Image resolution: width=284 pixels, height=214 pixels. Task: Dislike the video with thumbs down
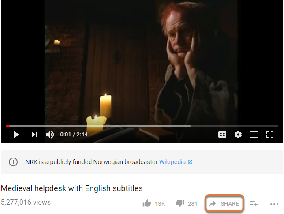pyautogui.click(x=180, y=203)
